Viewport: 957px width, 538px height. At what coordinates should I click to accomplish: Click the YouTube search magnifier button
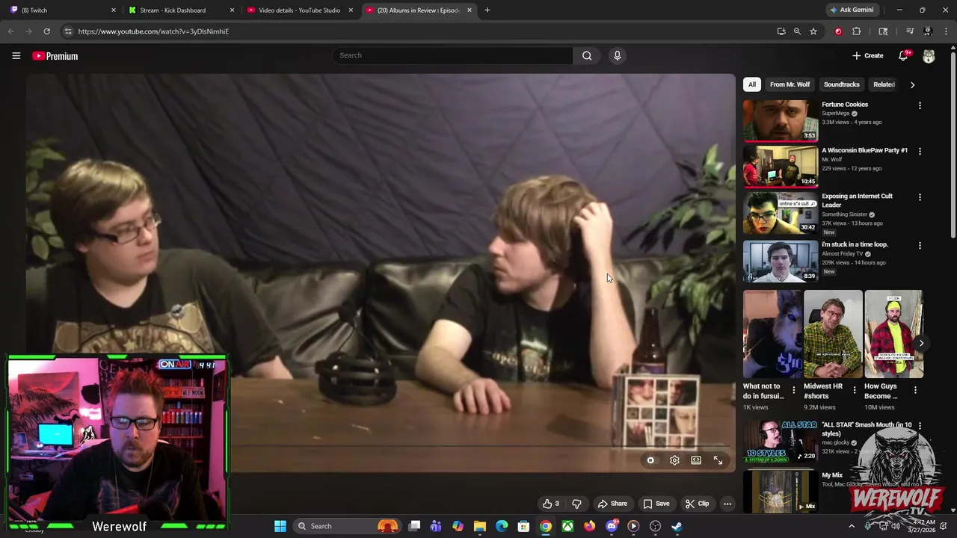[587, 55]
